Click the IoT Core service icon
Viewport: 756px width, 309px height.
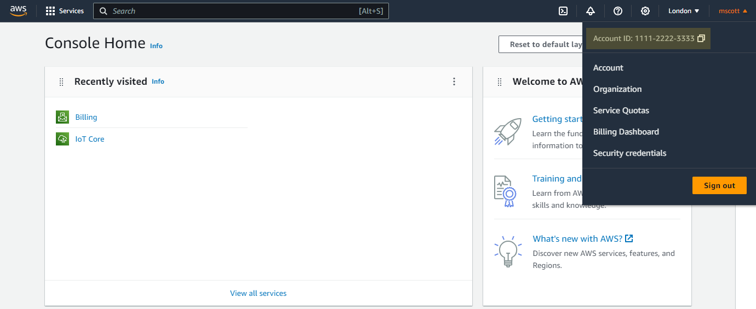(x=62, y=139)
